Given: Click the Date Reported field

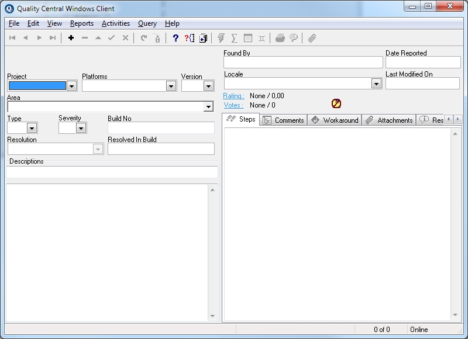Looking at the screenshot, I should pos(423,63).
